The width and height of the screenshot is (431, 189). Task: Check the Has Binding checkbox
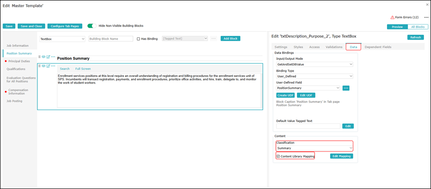coord(138,39)
